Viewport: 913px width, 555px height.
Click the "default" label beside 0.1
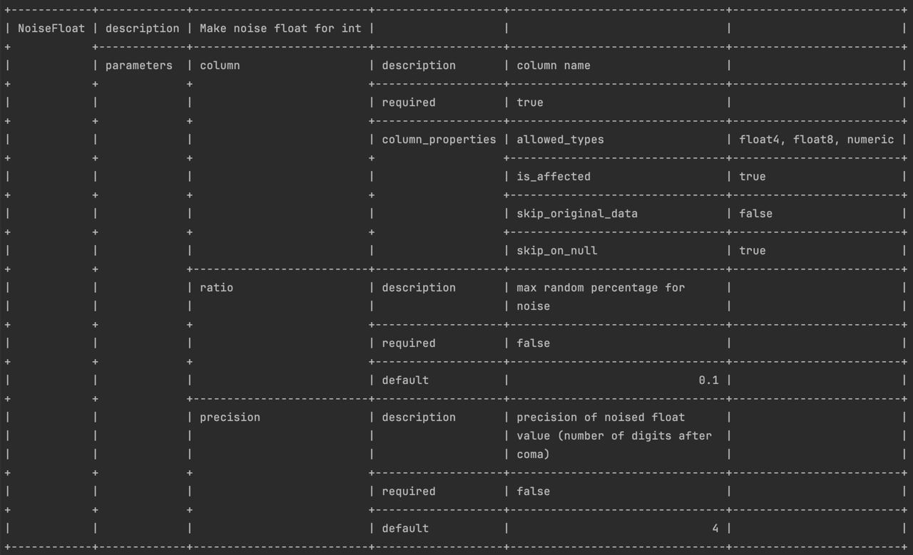405,380
